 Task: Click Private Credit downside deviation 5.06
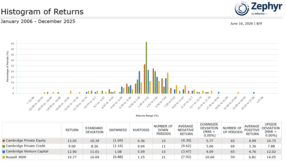tap(210, 146)
